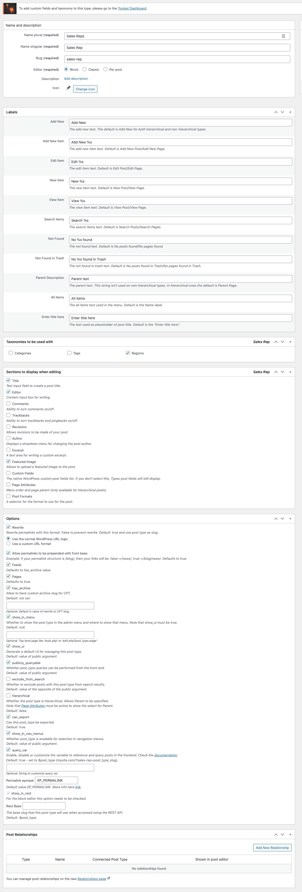Enable the Revisions checkbox
The image size is (302, 892).
point(8,427)
